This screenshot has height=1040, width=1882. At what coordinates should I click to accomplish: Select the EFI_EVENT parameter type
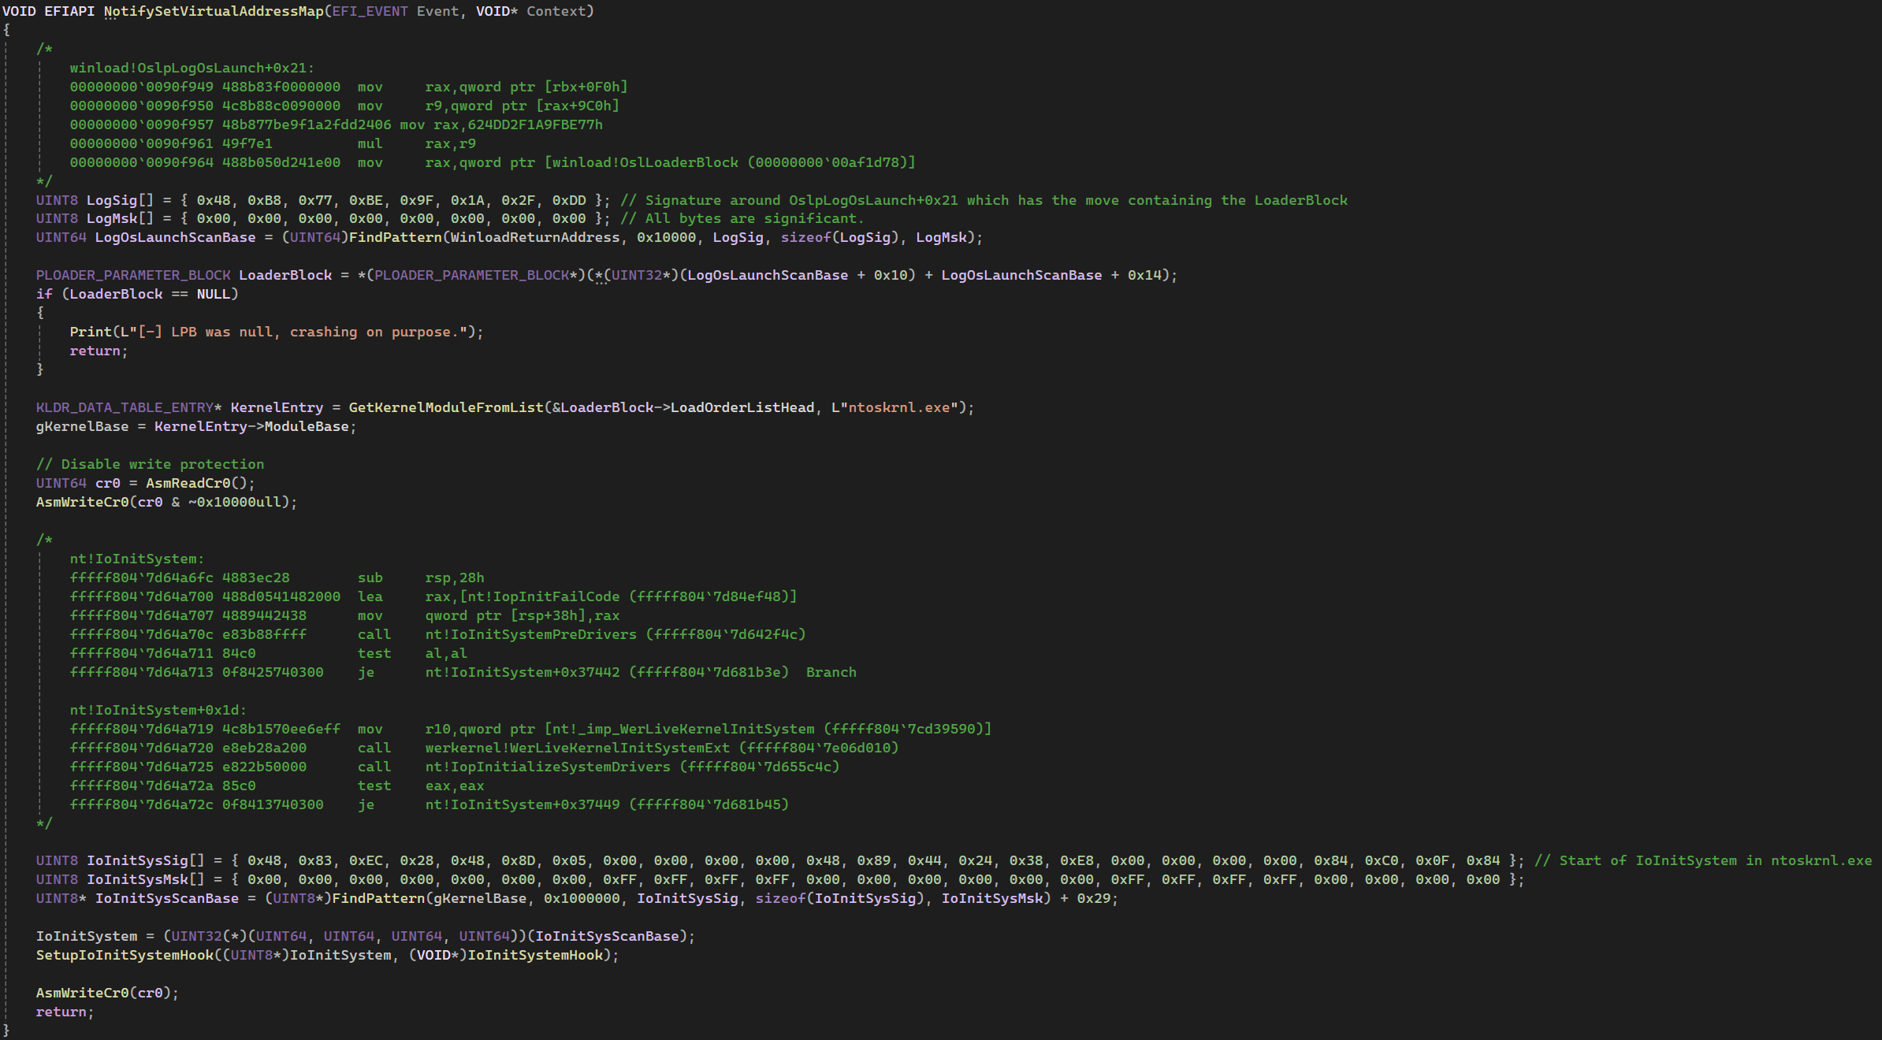(370, 11)
